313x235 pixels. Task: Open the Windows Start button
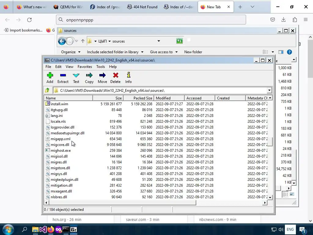click(x=8, y=229)
